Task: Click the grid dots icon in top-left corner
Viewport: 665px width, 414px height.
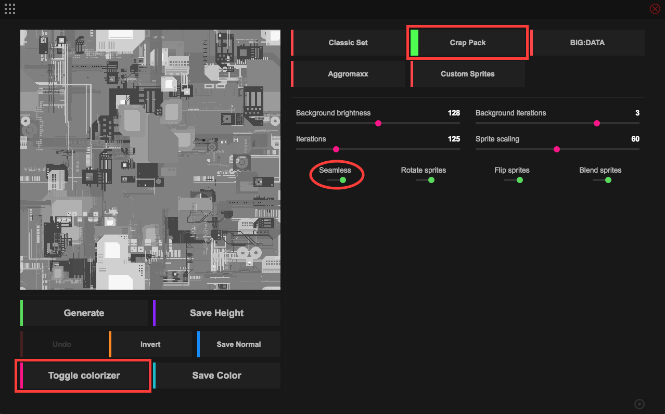Action: pos(9,8)
